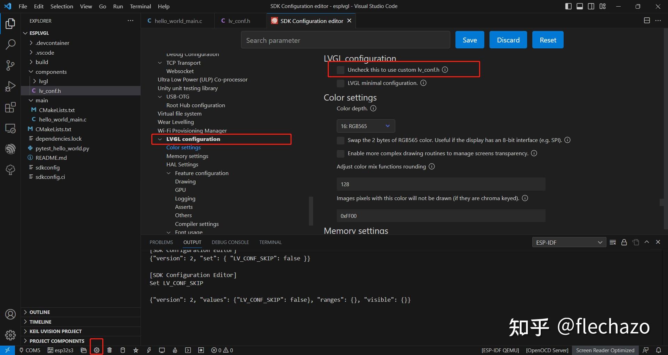Toggle primary side bar layout icon

[x=568, y=6]
